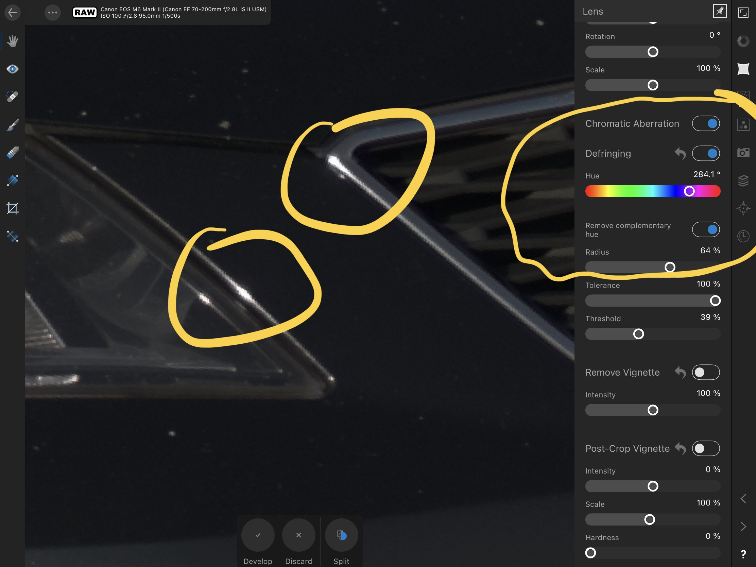Select the Crop tool

pyautogui.click(x=13, y=208)
